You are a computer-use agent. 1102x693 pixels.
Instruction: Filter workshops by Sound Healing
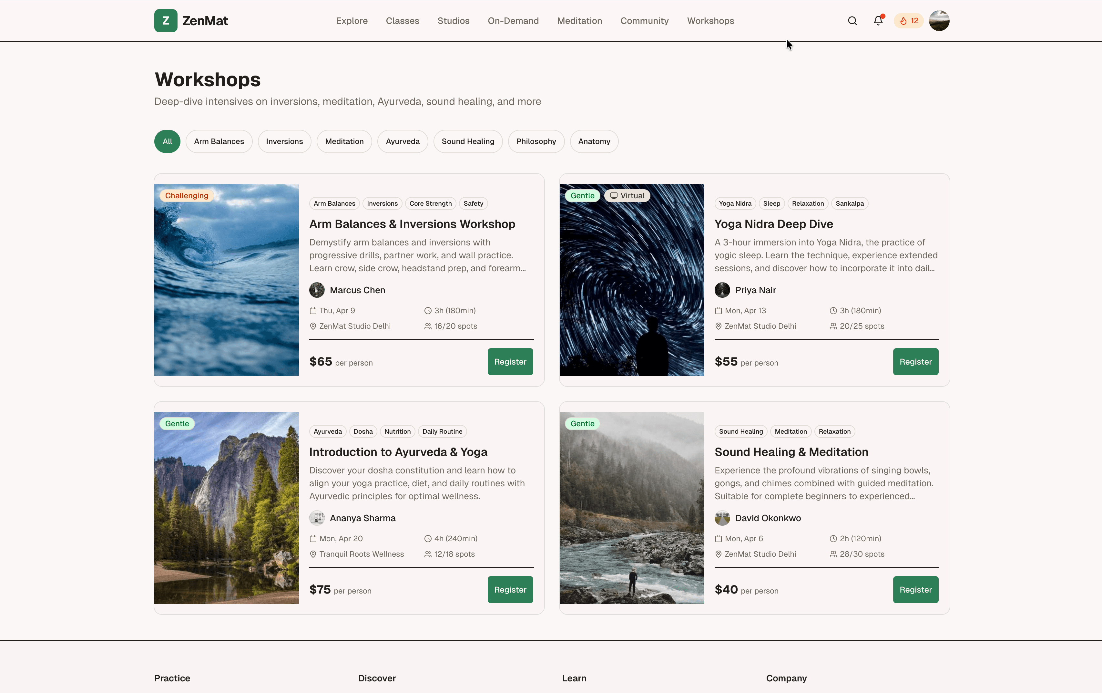(x=468, y=141)
